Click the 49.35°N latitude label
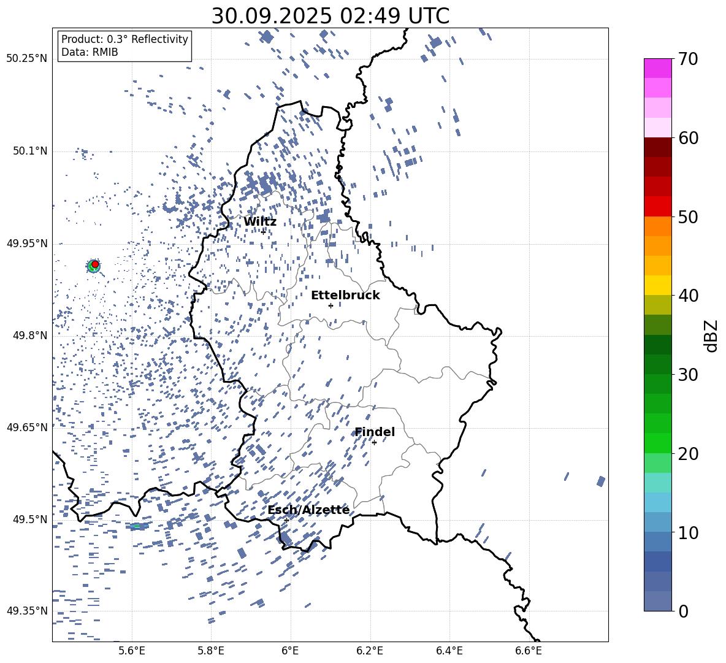Screen dimensions: 726x663 click(27, 611)
